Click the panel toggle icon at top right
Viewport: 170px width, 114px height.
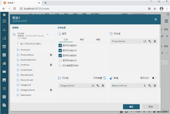[166, 21]
